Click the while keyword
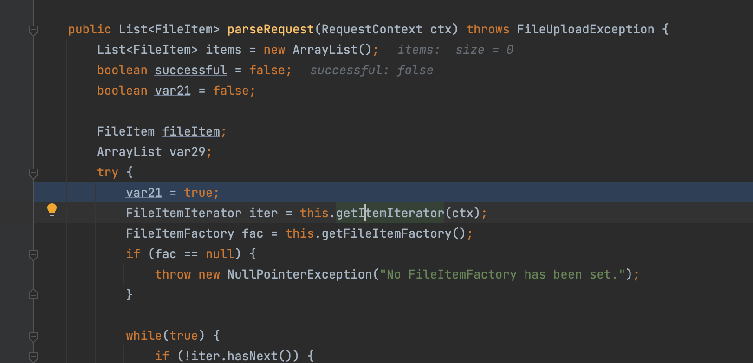The width and height of the screenshot is (753, 363). (x=144, y=336)
